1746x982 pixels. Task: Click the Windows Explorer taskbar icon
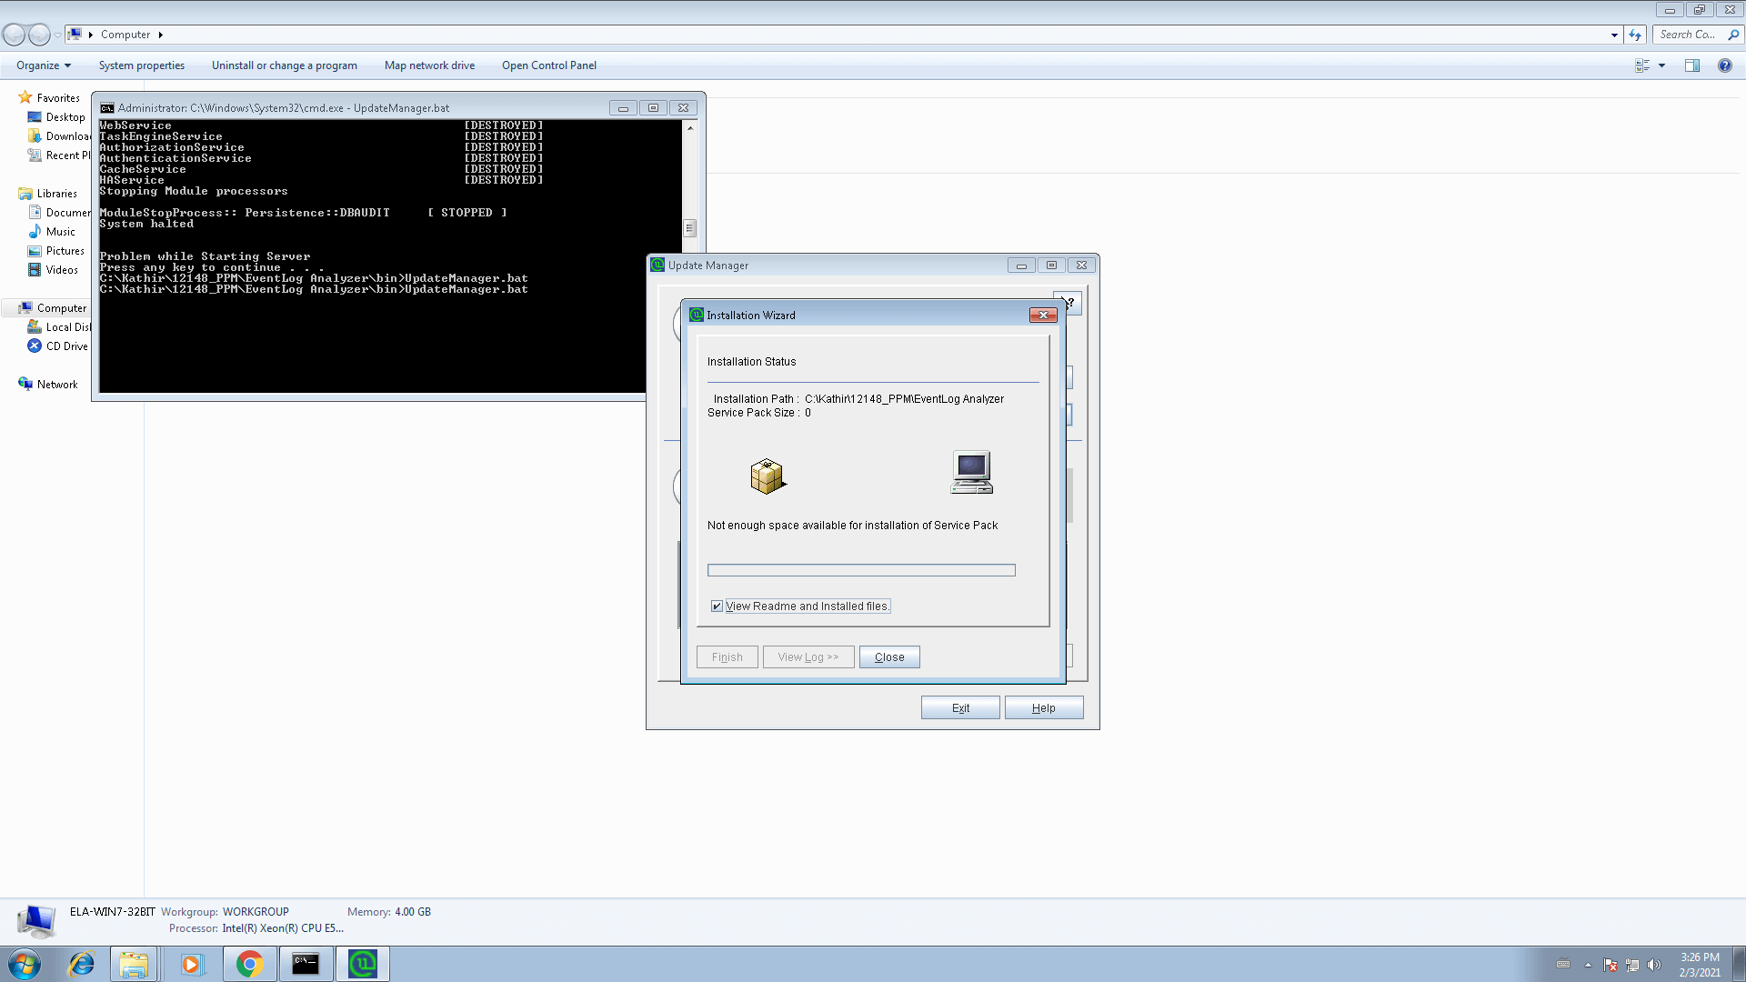(x=135, y=963)
